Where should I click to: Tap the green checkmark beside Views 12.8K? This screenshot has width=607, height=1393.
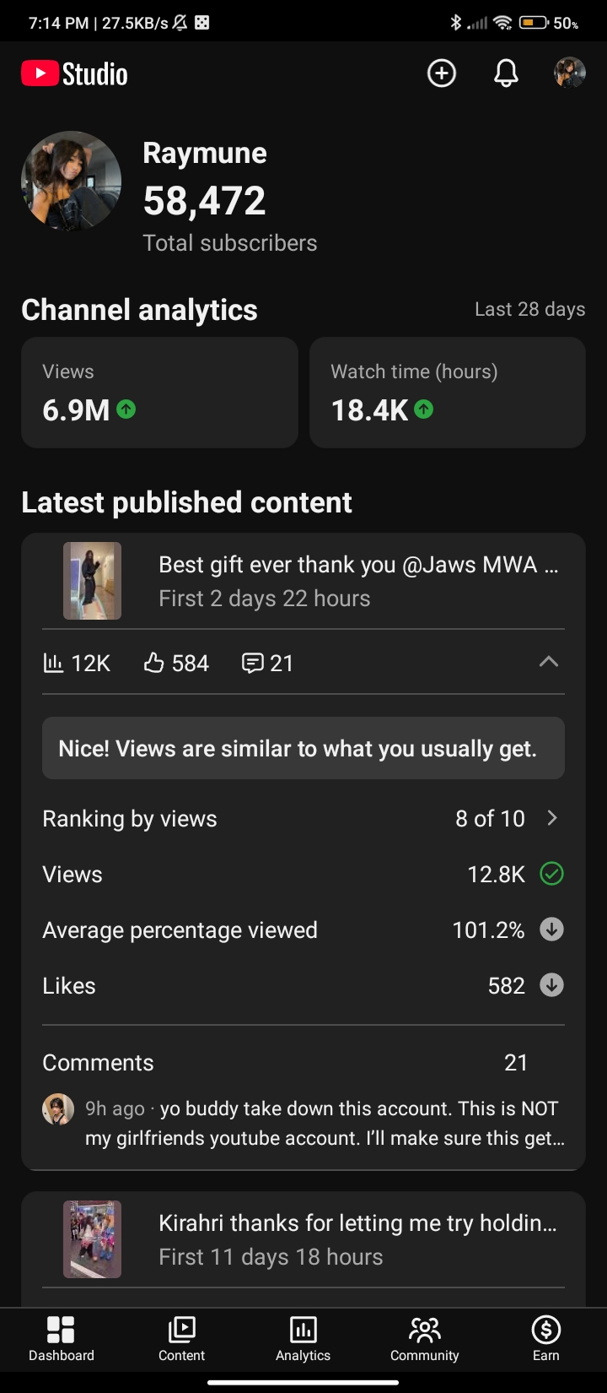click(x=551, y=874)
